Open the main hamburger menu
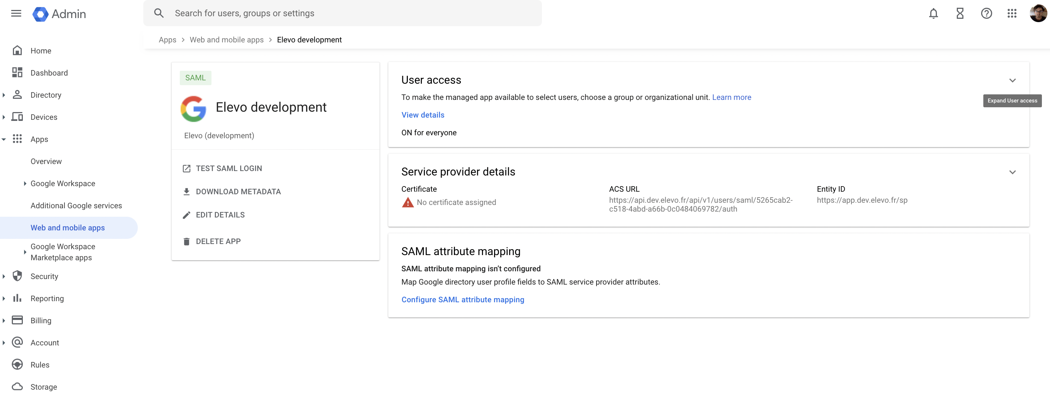Viewport: 1050px width, 404px height. pyautogui.click(x=16, y=13)
